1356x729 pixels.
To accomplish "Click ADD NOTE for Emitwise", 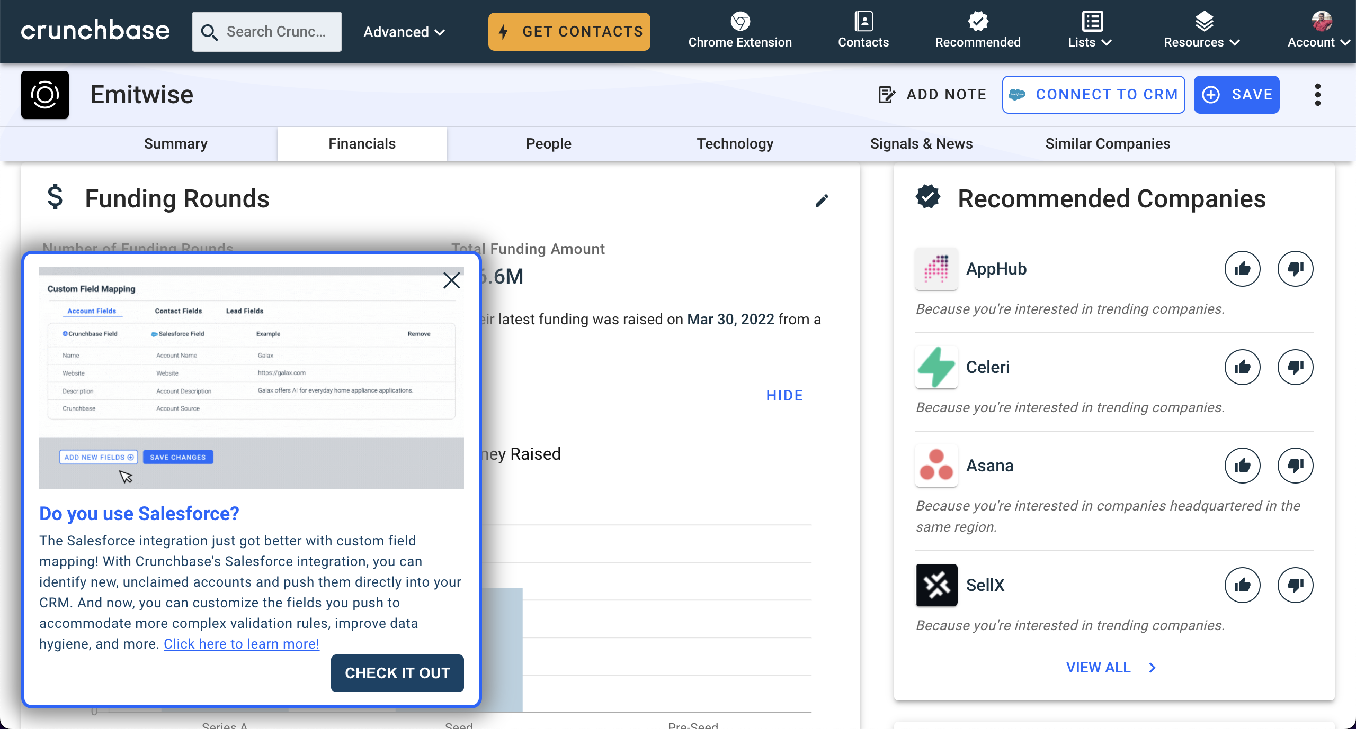I will [x=932, y=95].
